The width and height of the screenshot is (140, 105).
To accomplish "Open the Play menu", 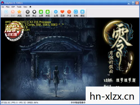I will coord(8,7).
